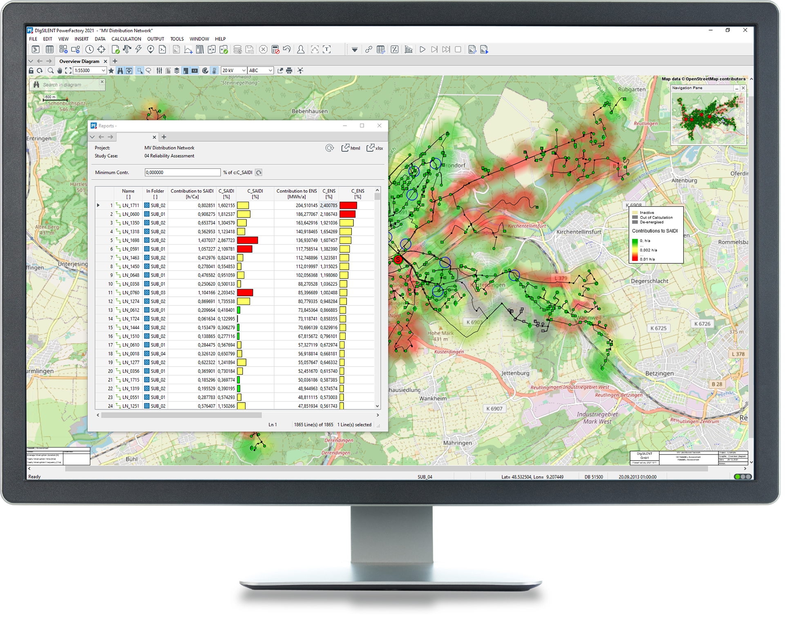
Task: Select the hand pan tool
Action: click(x=60, y=71)
